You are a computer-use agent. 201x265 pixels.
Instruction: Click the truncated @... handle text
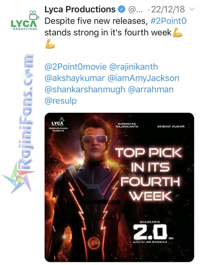[135, 10]
